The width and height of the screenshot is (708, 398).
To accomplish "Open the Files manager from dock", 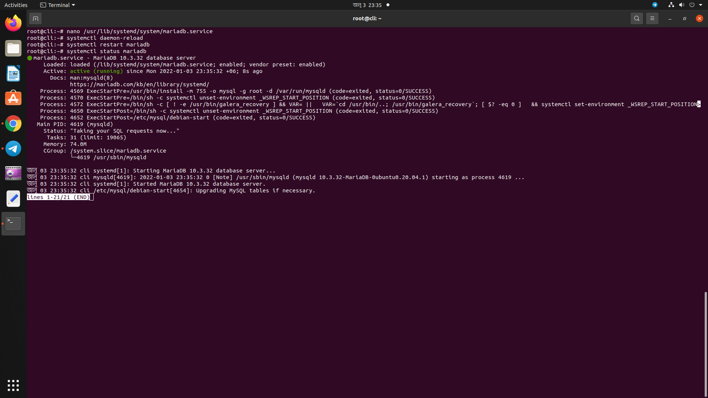I will [13, 49].
